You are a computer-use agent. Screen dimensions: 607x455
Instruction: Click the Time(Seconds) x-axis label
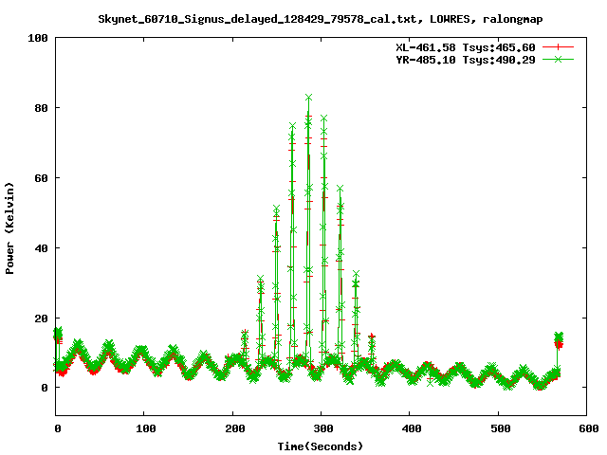[321, 446]
